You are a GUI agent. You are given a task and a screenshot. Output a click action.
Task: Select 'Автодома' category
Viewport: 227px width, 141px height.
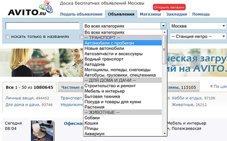123,64
